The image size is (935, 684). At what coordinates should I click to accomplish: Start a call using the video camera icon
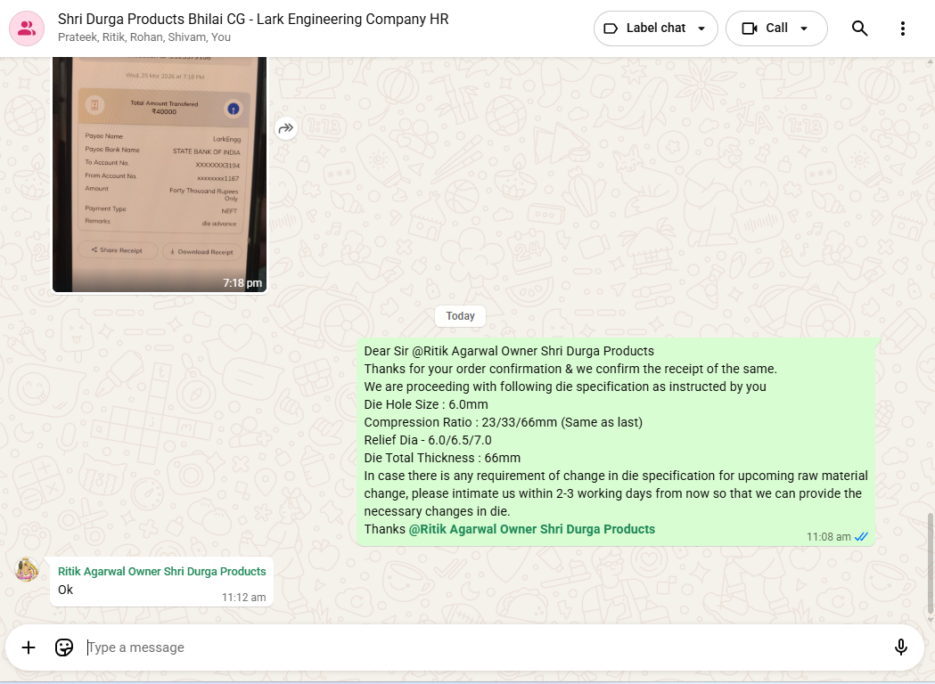tap(750, 28)
